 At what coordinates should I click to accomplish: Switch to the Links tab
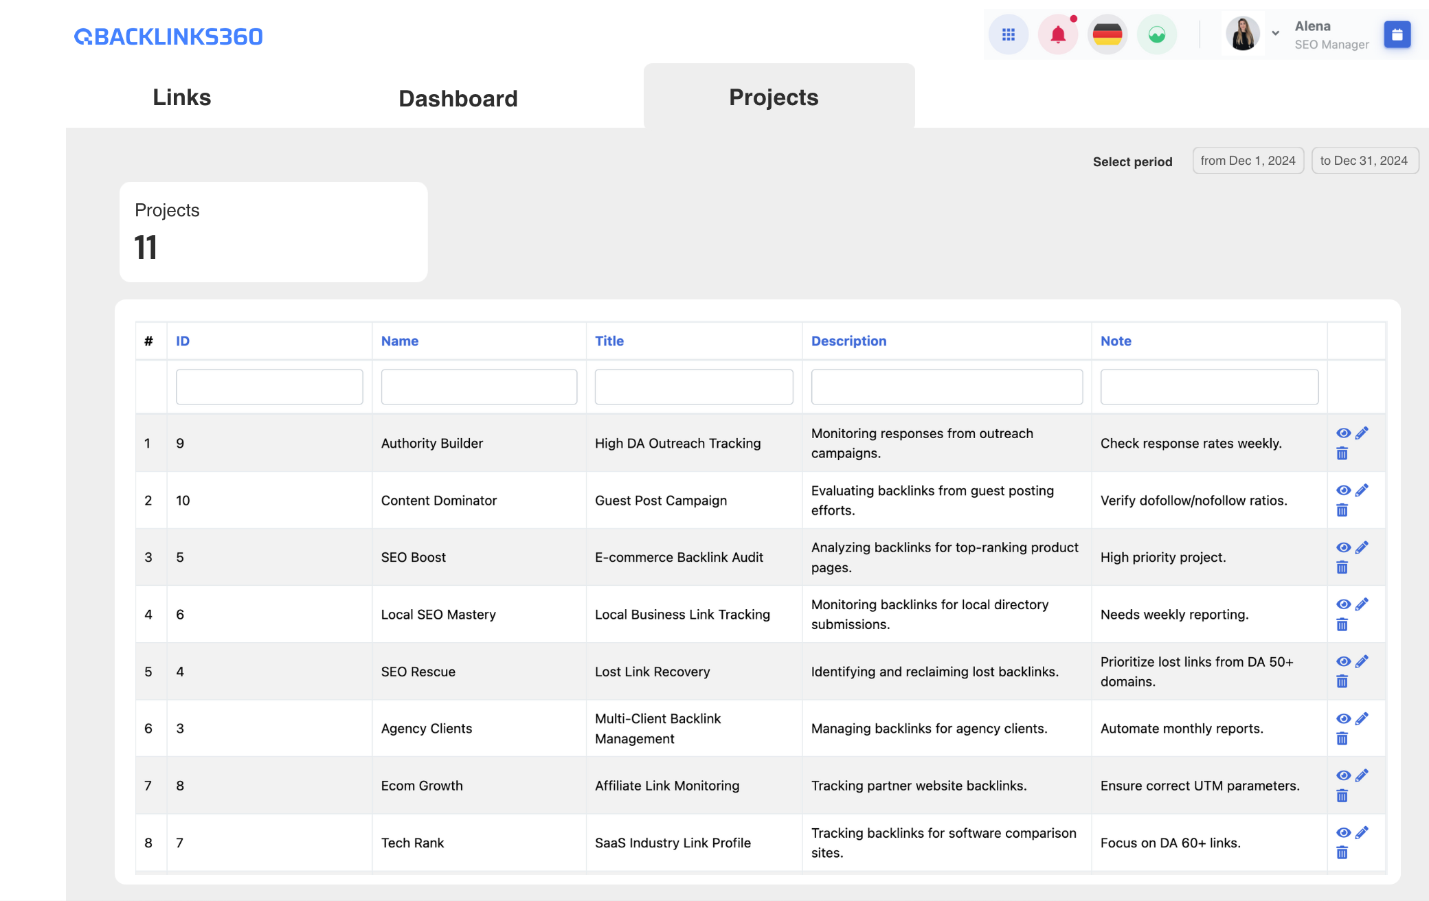click(181, 97)
